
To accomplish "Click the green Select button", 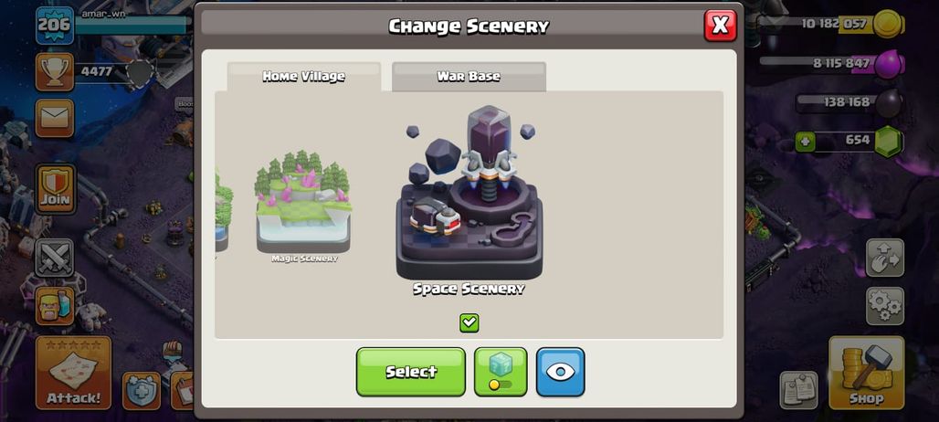I will click(411, 372).
